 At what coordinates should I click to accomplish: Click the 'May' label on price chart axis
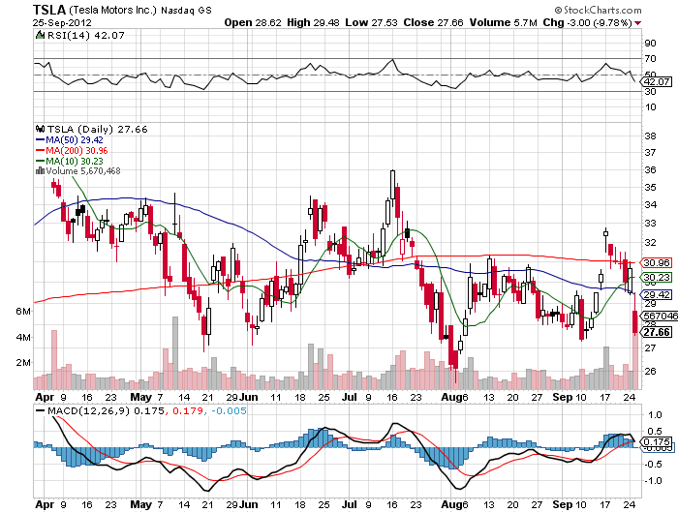tap(141, 397)
